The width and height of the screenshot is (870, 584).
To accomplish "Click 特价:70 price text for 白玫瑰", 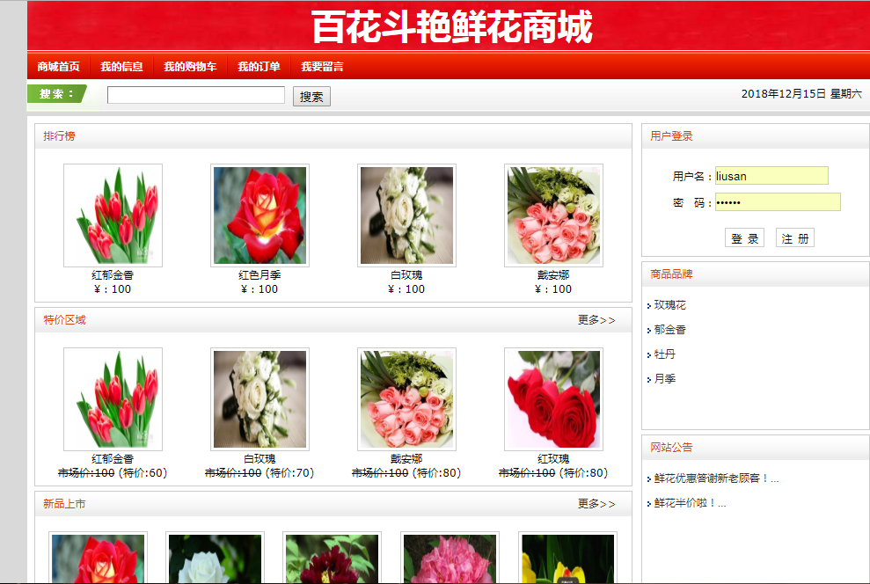I will coord(289,472).
